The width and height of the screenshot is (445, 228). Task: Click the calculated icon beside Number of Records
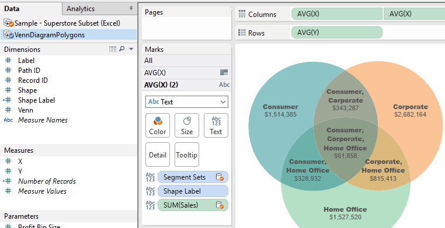(7, 181)
